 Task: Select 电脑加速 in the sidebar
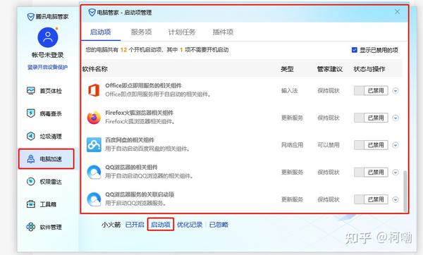pyautogui.click(x=46, y=159)
